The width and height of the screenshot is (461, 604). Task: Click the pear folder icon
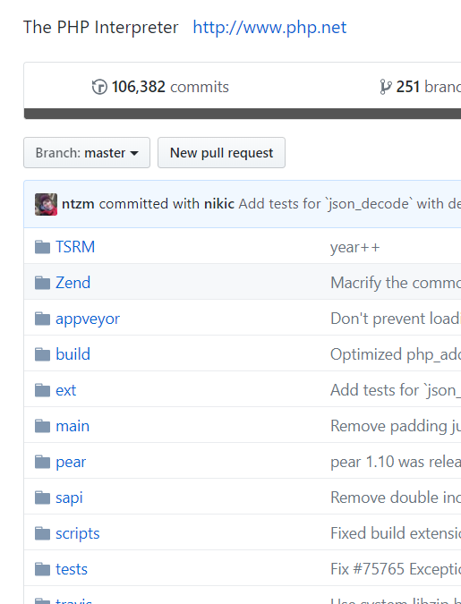tap(42, 462)
